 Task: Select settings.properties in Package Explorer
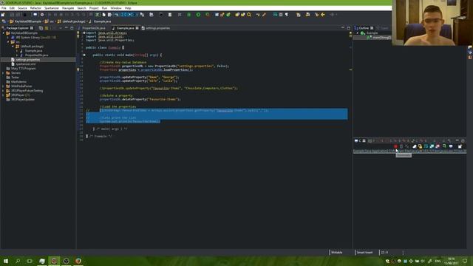tap(28, 60)
